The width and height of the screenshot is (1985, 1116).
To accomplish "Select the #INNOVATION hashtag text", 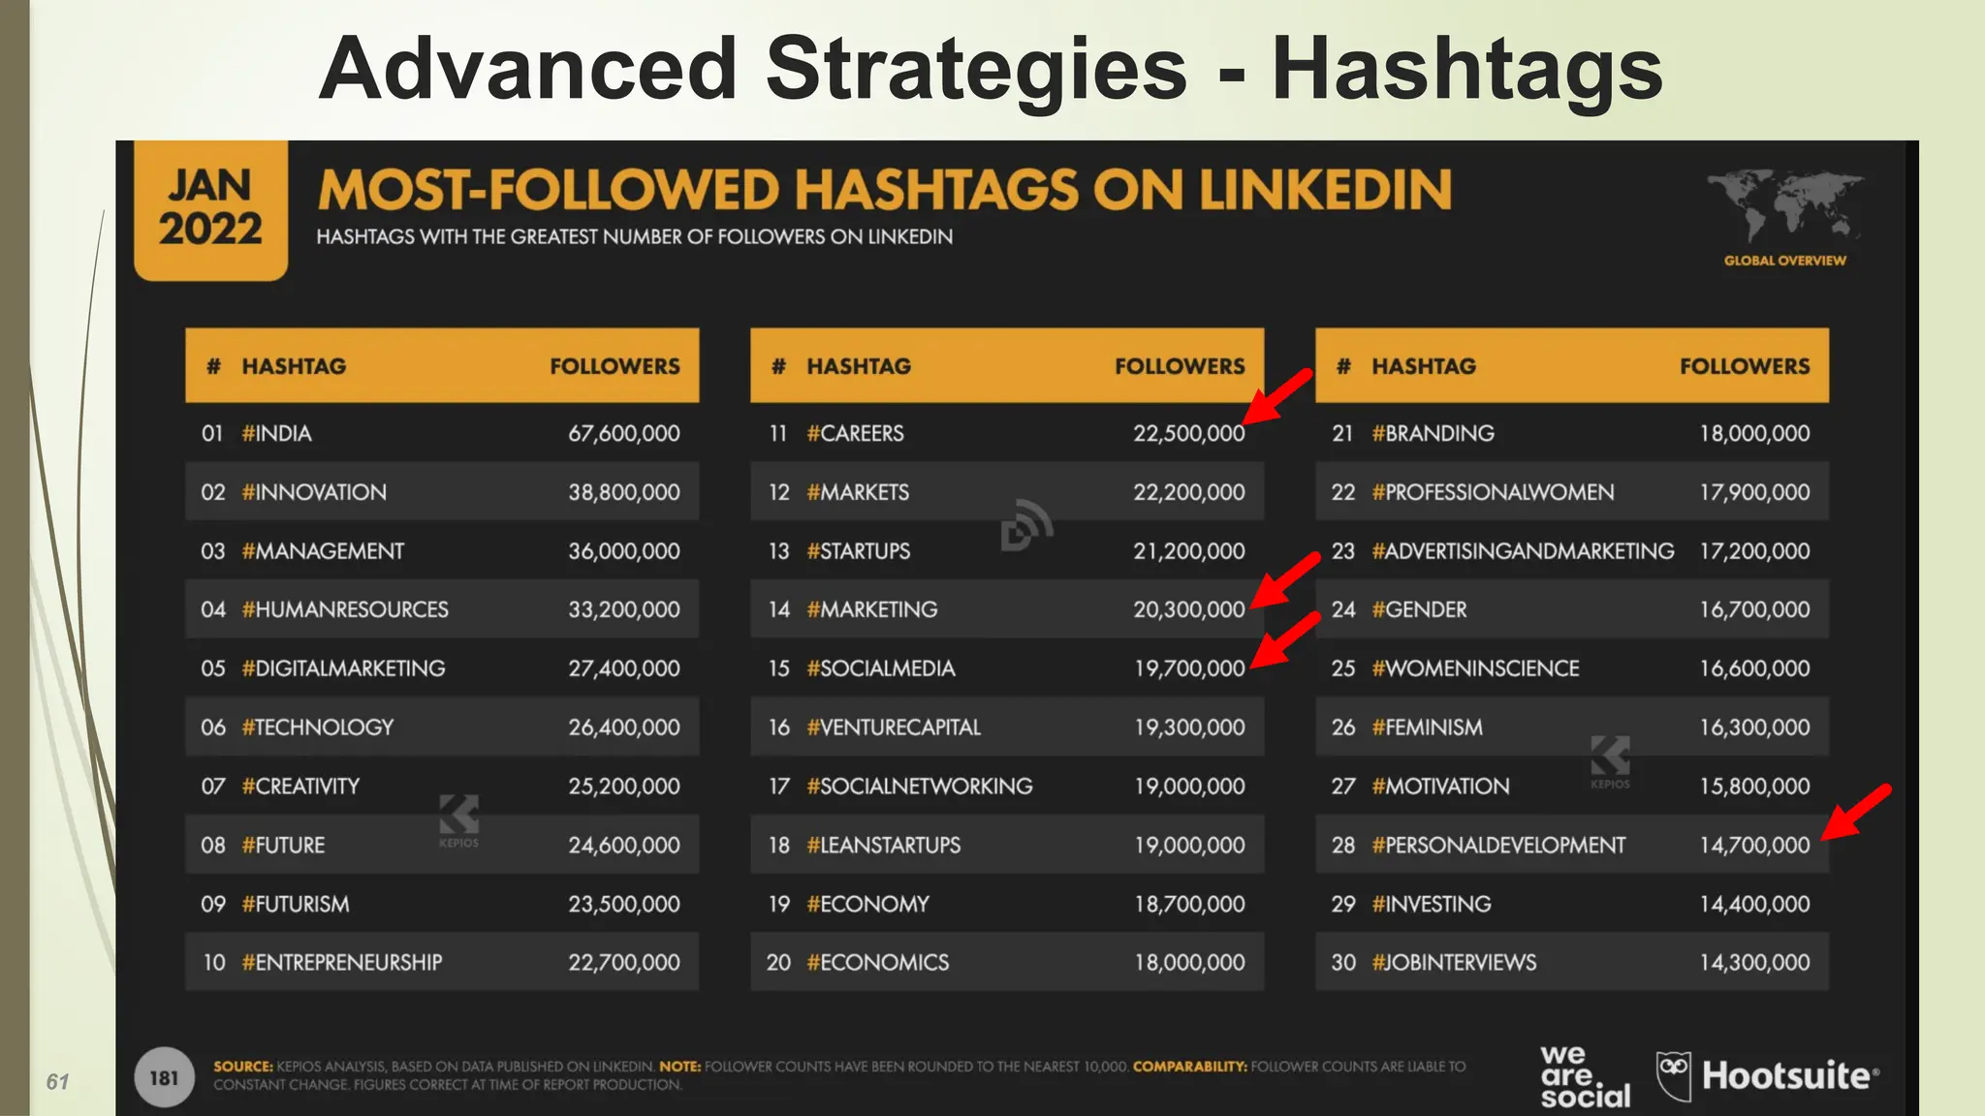I will [314, 492].
